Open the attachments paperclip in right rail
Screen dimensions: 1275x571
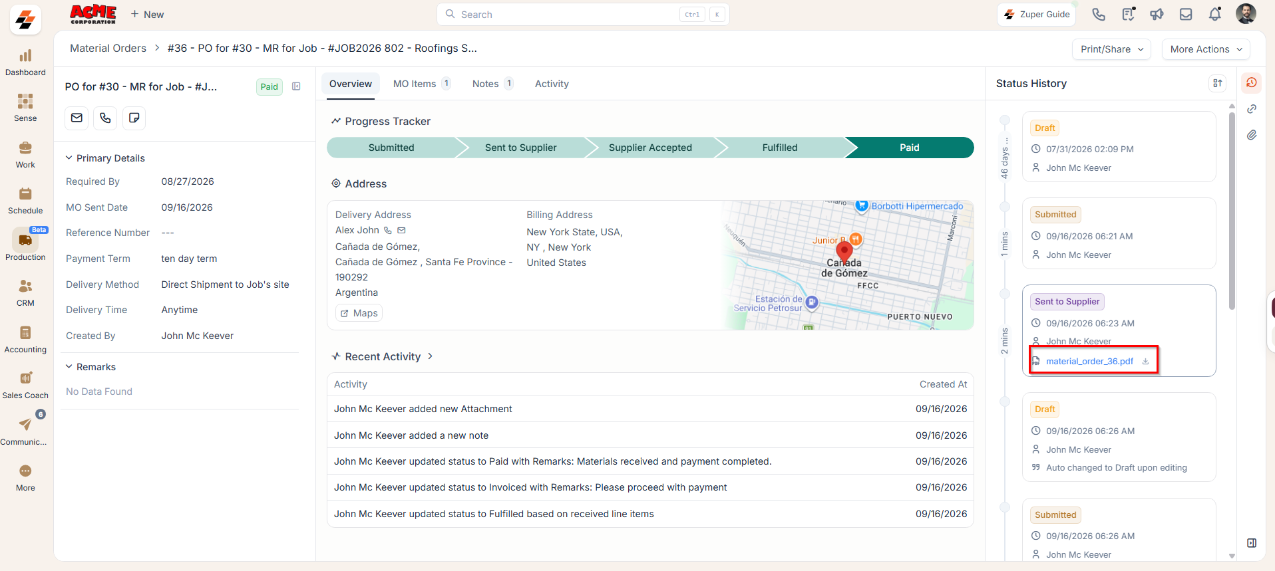pyautogui.click(x=1252, y=135)
